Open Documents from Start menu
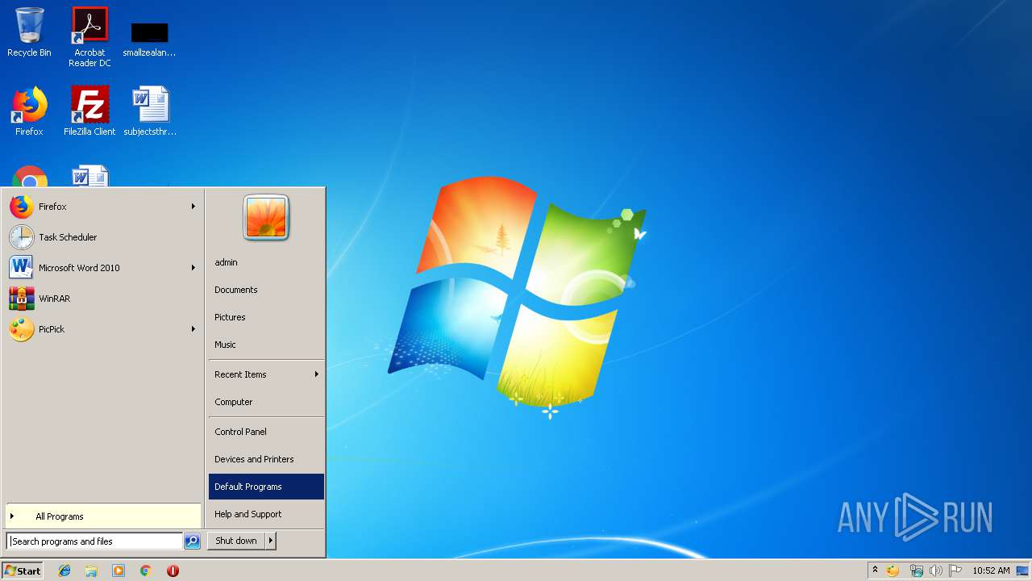The height and width of the screenshot is (581, 1032). pyautogui.click(x=266, y=290)
